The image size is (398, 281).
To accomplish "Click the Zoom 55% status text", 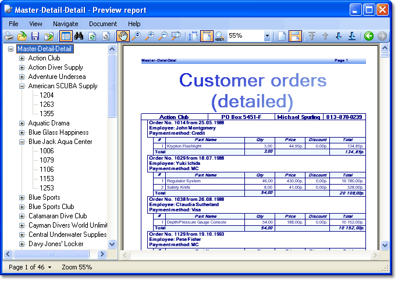I will click(x=77, y=267).
